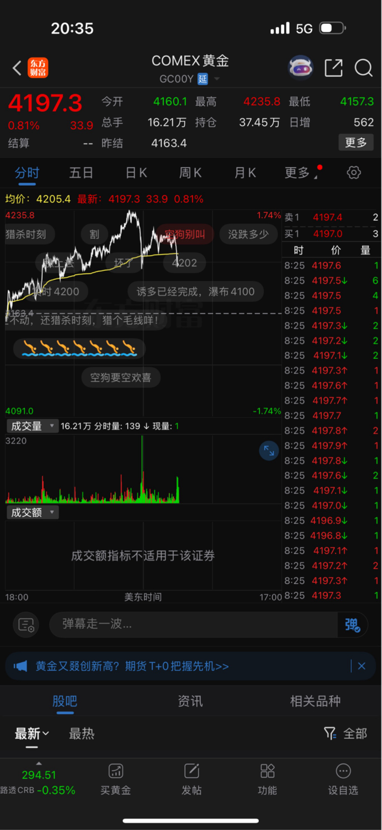Viewport: 382px width, 830px height.
Task: Tap the 最高 value 4235.8
Action: point(262,101)
